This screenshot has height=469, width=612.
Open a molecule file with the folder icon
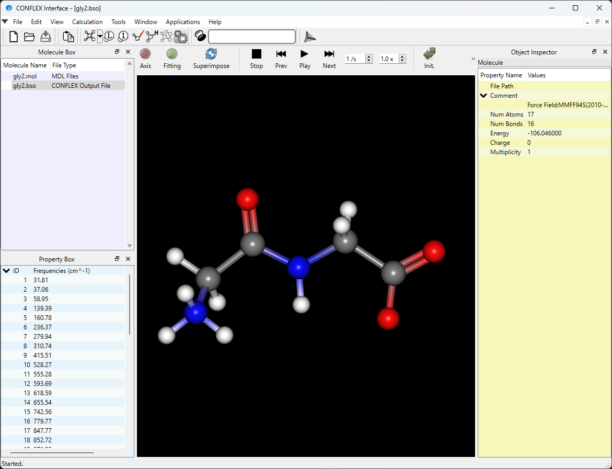point(29,37)
